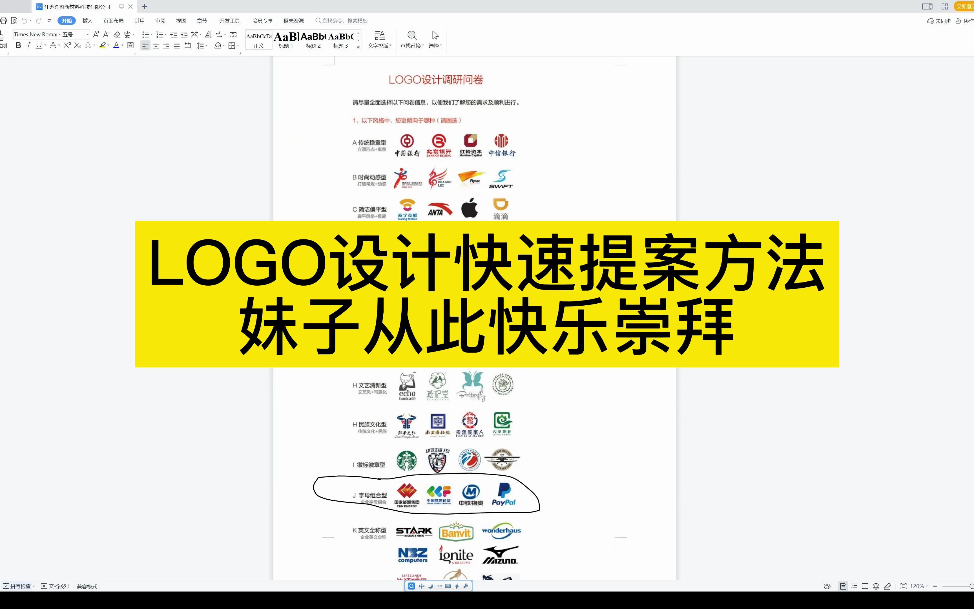
Task: Click the sort icon
Action: click(x=208, y=35)
